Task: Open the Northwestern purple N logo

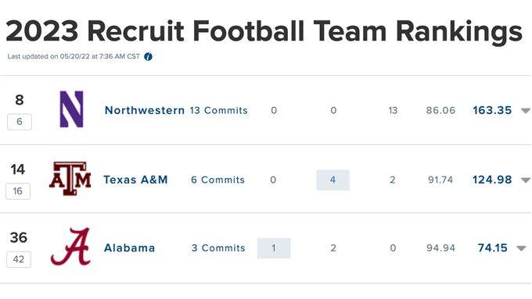Action: tap(72, 109)
